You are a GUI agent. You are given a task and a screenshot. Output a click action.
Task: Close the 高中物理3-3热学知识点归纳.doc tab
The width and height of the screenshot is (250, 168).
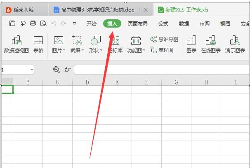[x=145, y=10]
